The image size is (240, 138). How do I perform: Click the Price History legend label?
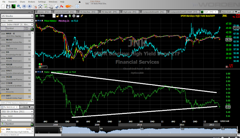[50, 21]
